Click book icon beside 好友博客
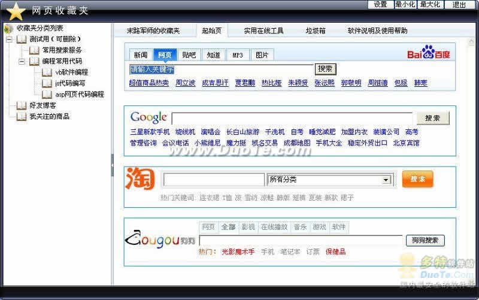 coord(22,105)
